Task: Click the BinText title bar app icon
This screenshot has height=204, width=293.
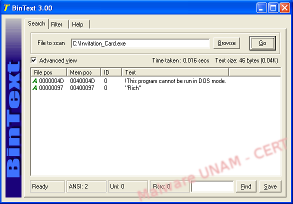Action: 6,8
